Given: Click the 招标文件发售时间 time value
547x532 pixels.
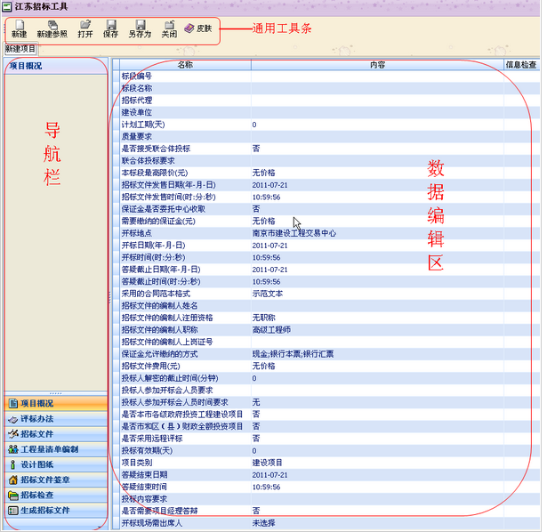Looking at the screenshot, I should 266,197.
